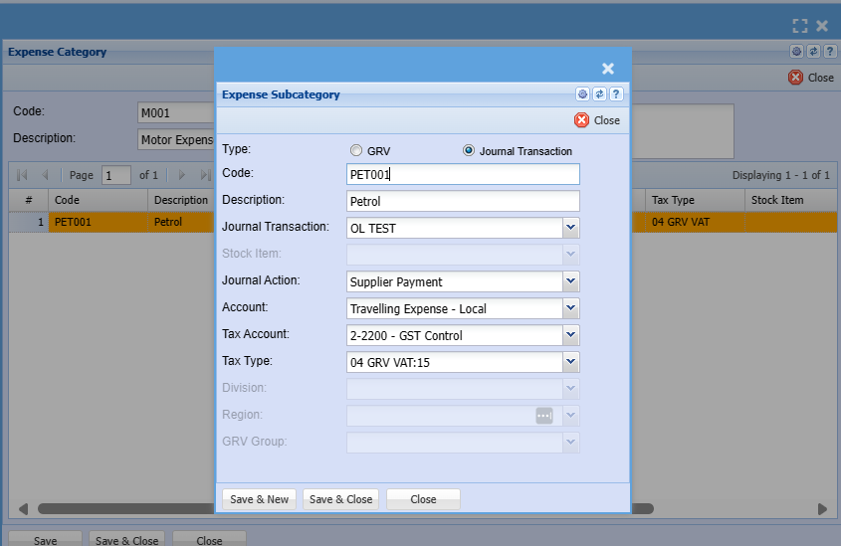Click Save & Close in the subcategory dialog
Viewport: 841px width, 546px height.
pos(340,499)
